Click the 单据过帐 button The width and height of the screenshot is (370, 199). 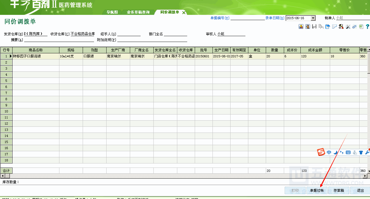317,191
